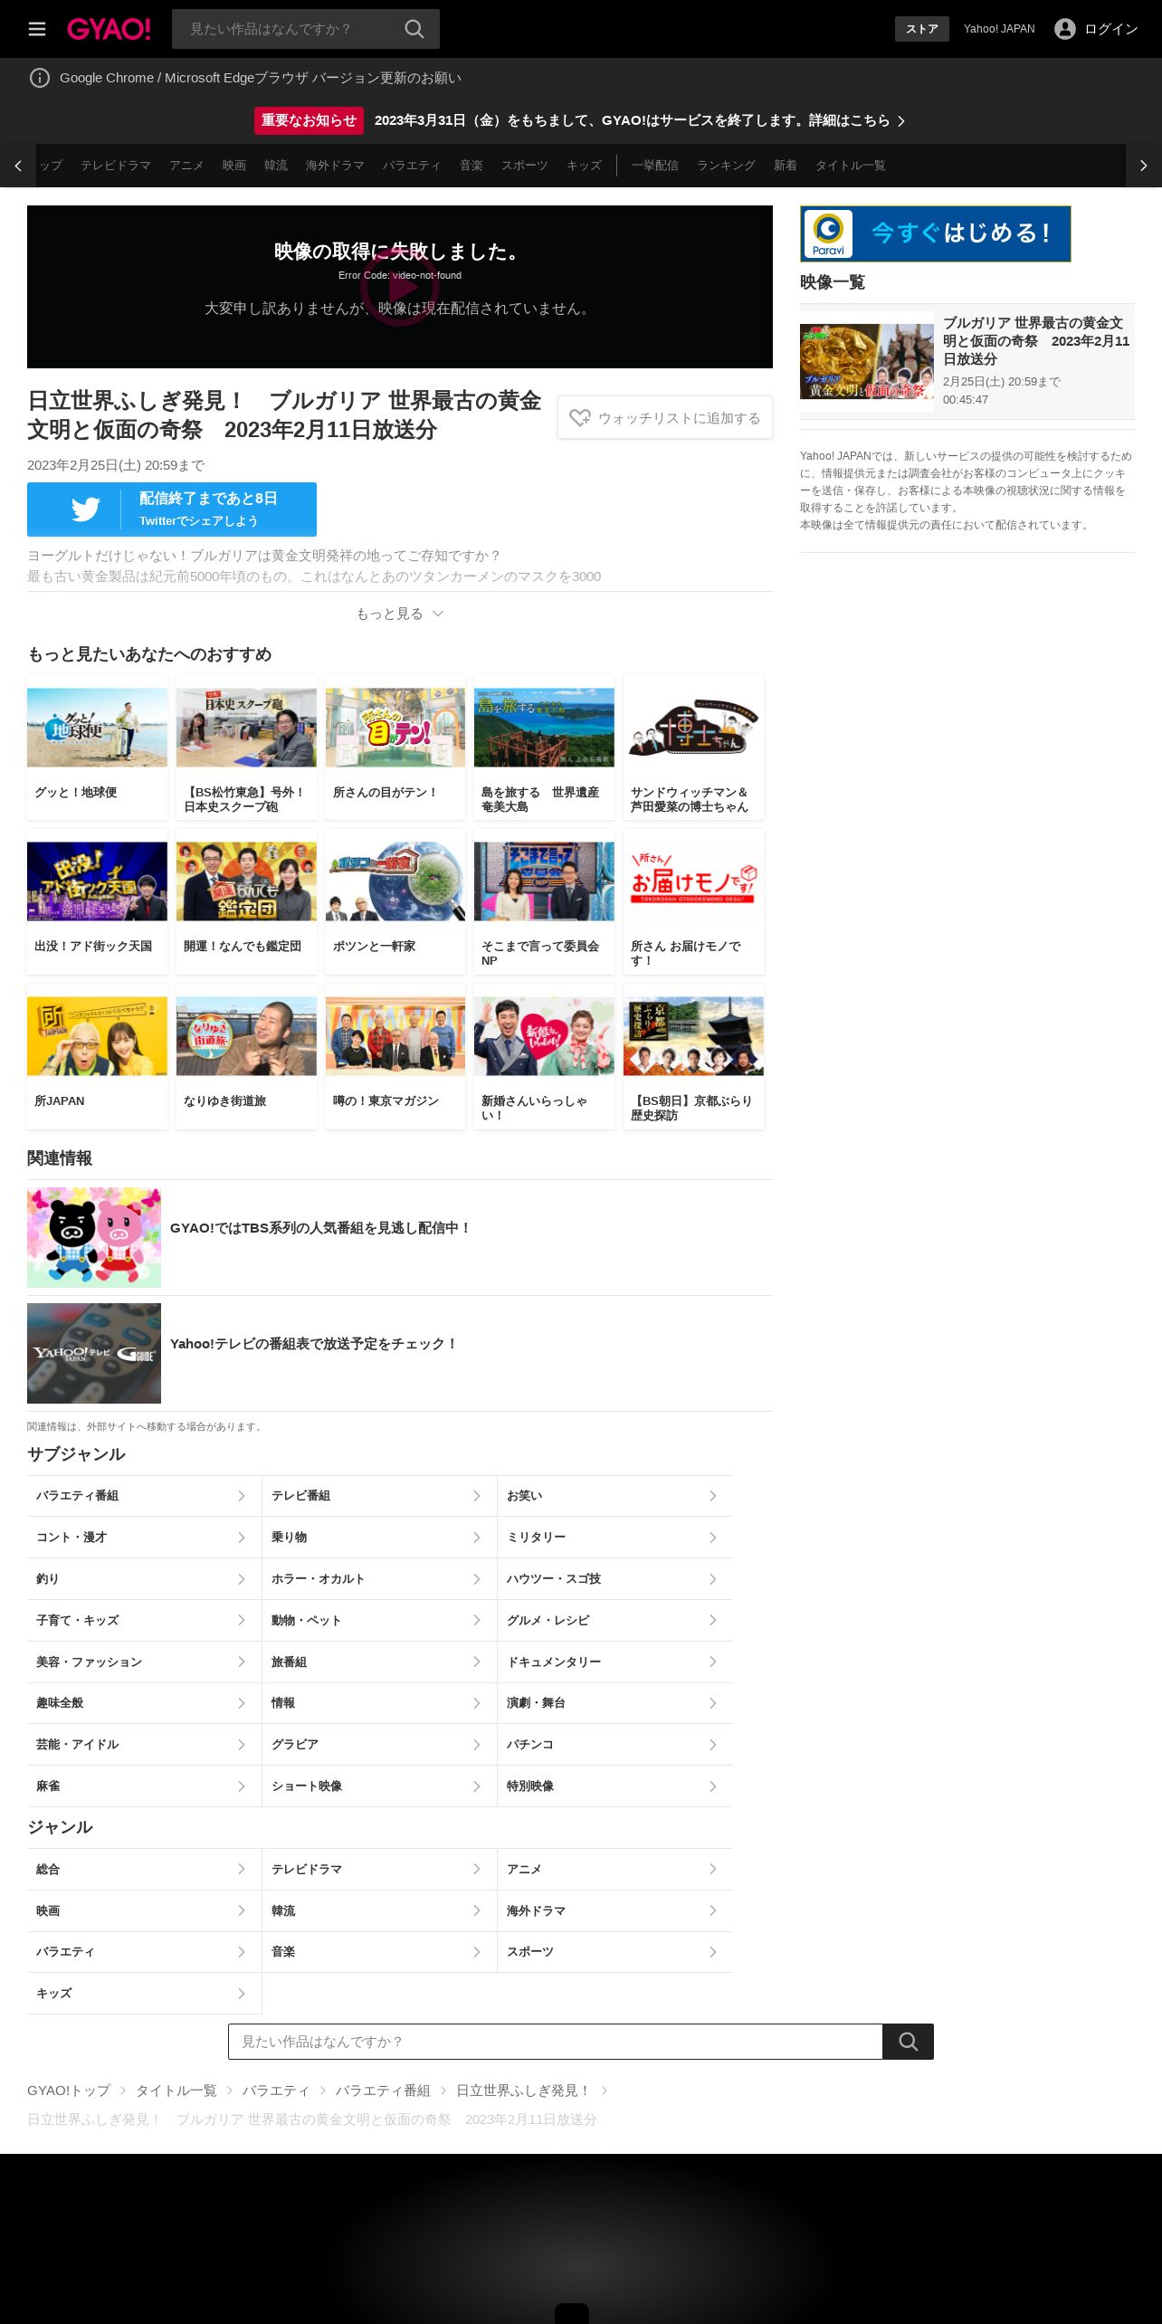Select 韓流 in top navigation
Screen dimensions: 1162x2324
276,166
